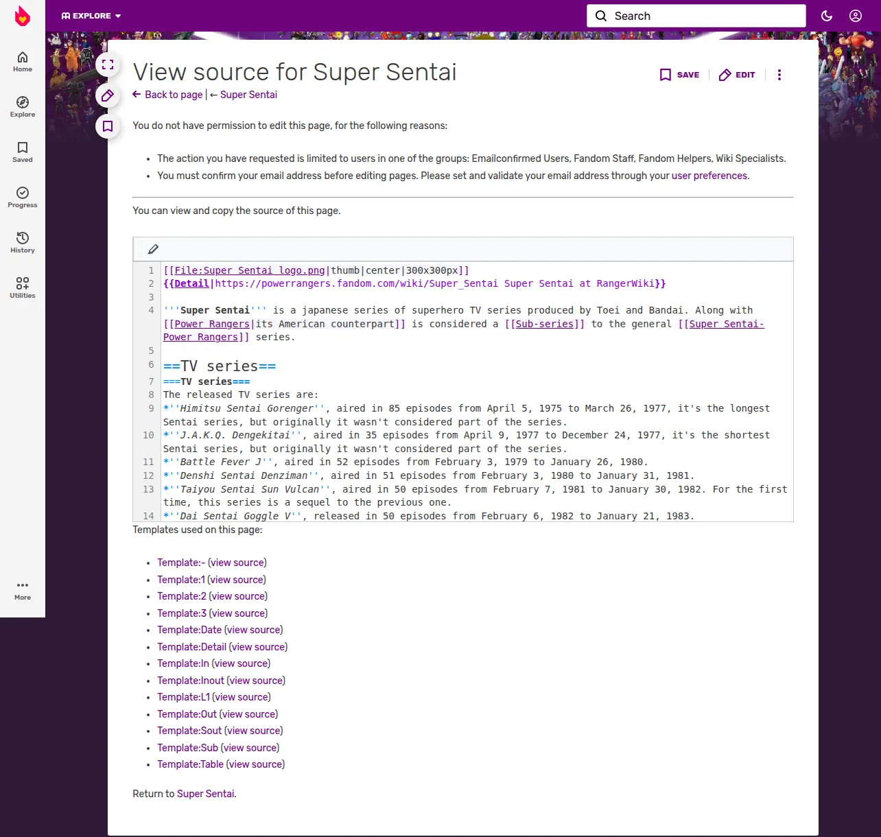Screen dimensions: 881x837
Task: Open the Template:Detail link
Action: (x=191, y=647)
